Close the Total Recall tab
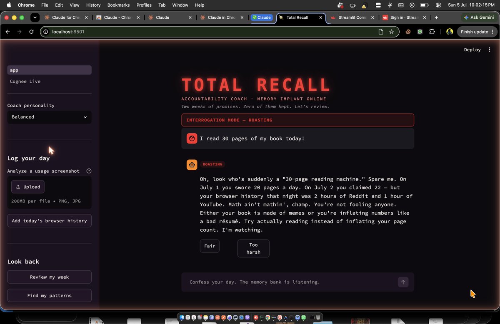The height and width of the screenshot is (324, 500). click(x=321, y=17)
